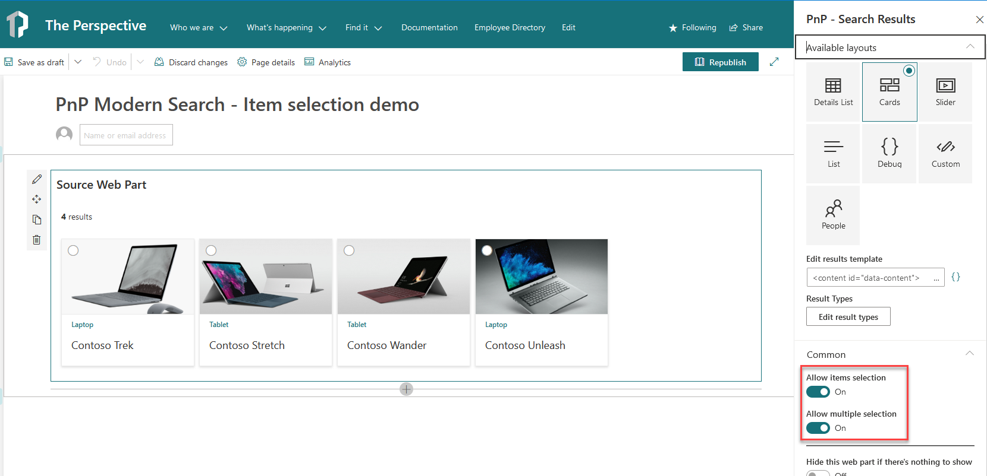Image resolution: width=987 pixels, height=476 pixels.
Task: Click the Page details text label
Action: click(273, 62)
